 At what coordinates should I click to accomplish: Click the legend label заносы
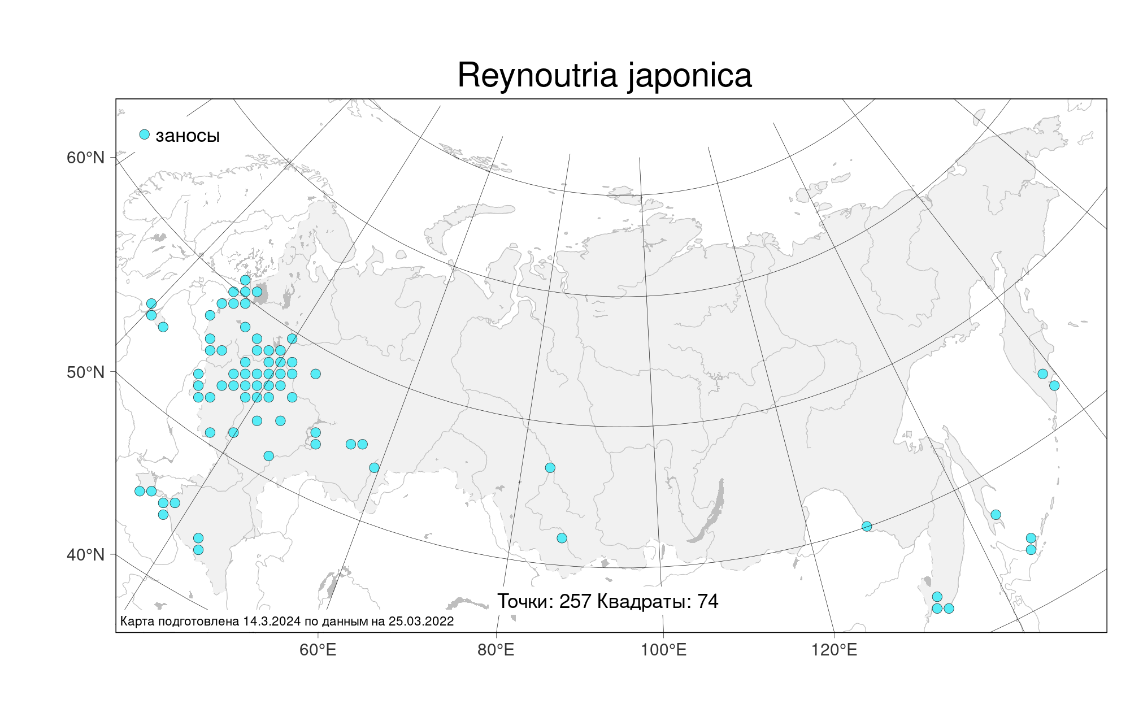click(x=188, y=136)
